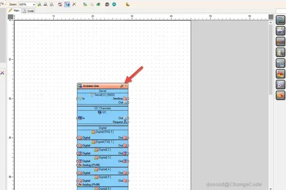Open the STACK component palette category
Screen dimensions: 286x190
tap(280, 20)
